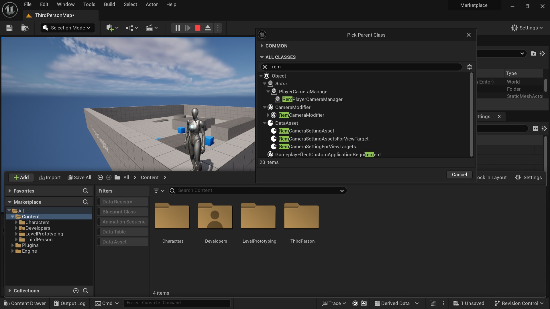Screen dimensions: 550x309
Task: Expand the Plugins folder in the source panel
Action: coord(12,245)
